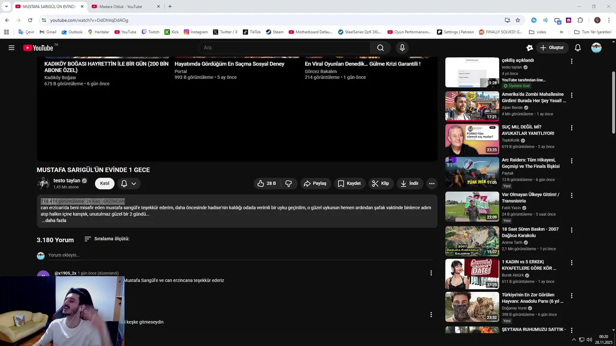
Task: Share the video with Paylaş
Action: click(x=316, y=183)
